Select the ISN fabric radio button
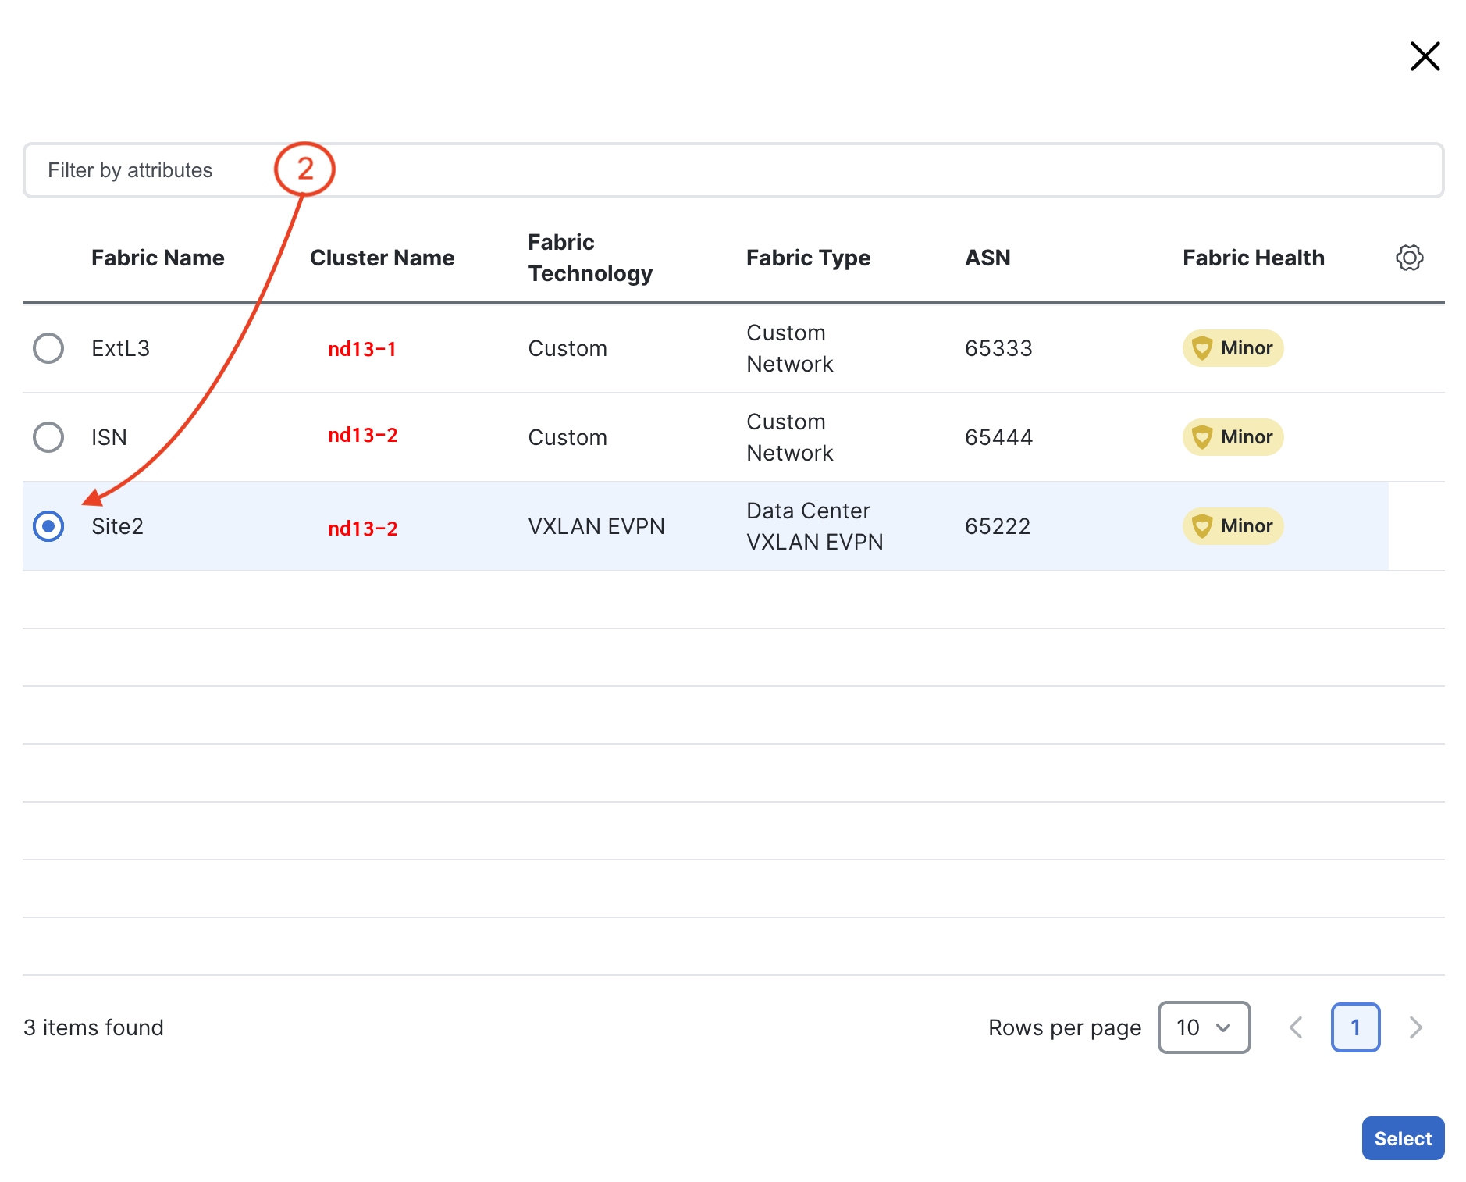This screenshot has height=1182, width=1466. pyautogui.click(x=48, y=437)
